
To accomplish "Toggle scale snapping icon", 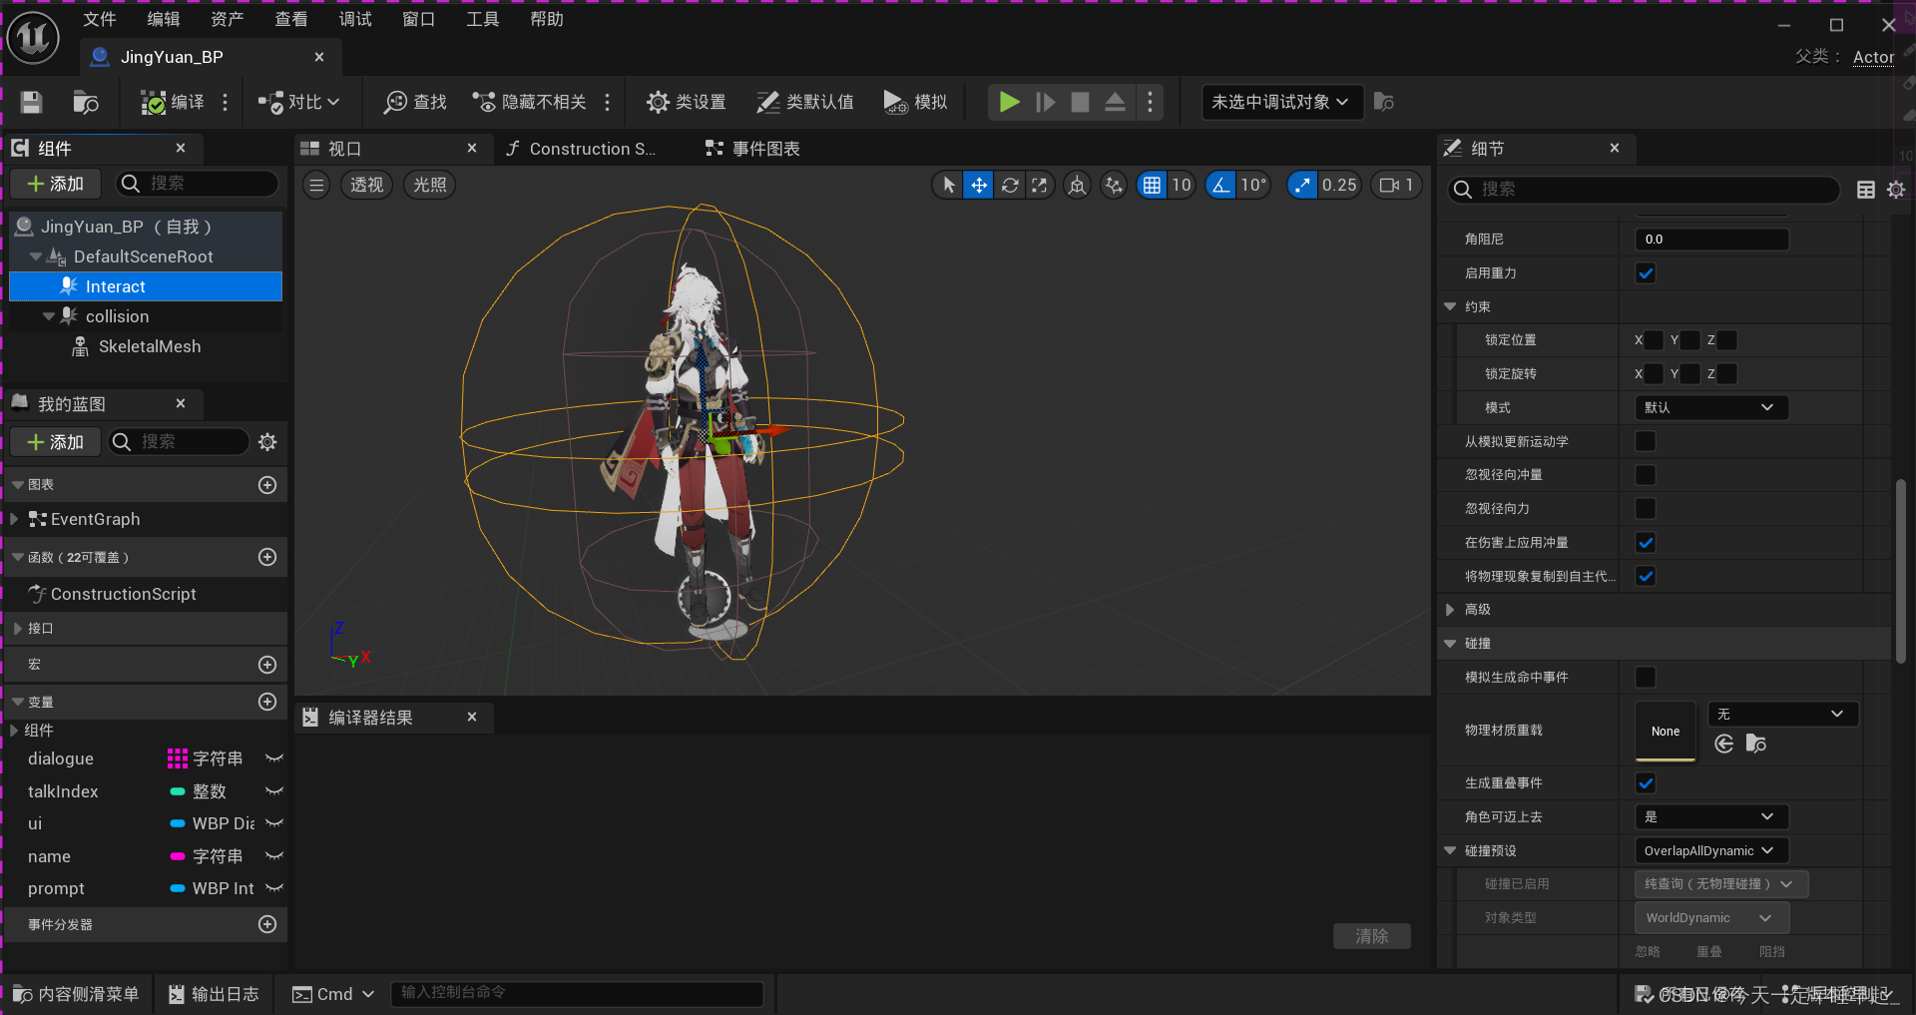I will (x=1301, y=185).
